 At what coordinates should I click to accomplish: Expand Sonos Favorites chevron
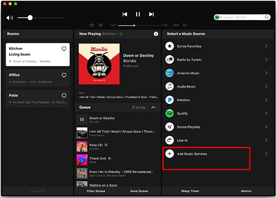[x=266, y=46]
